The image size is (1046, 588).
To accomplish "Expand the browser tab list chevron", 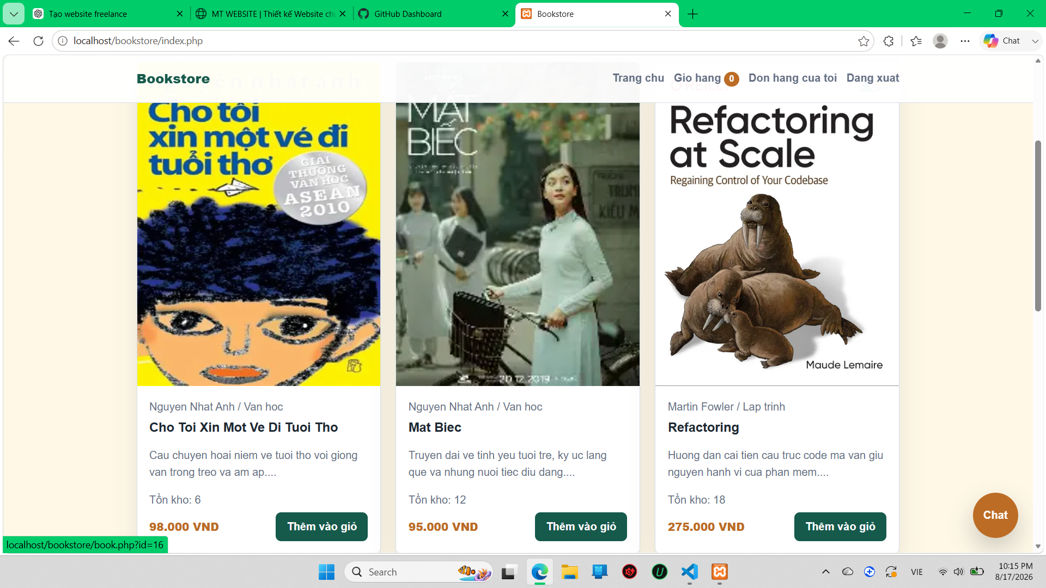I will point(14,14).
